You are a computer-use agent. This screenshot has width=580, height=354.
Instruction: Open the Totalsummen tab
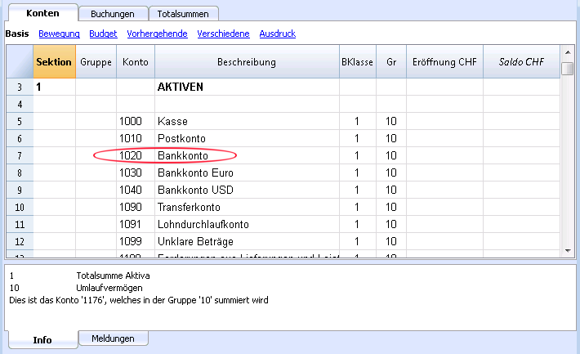point(183,14)
